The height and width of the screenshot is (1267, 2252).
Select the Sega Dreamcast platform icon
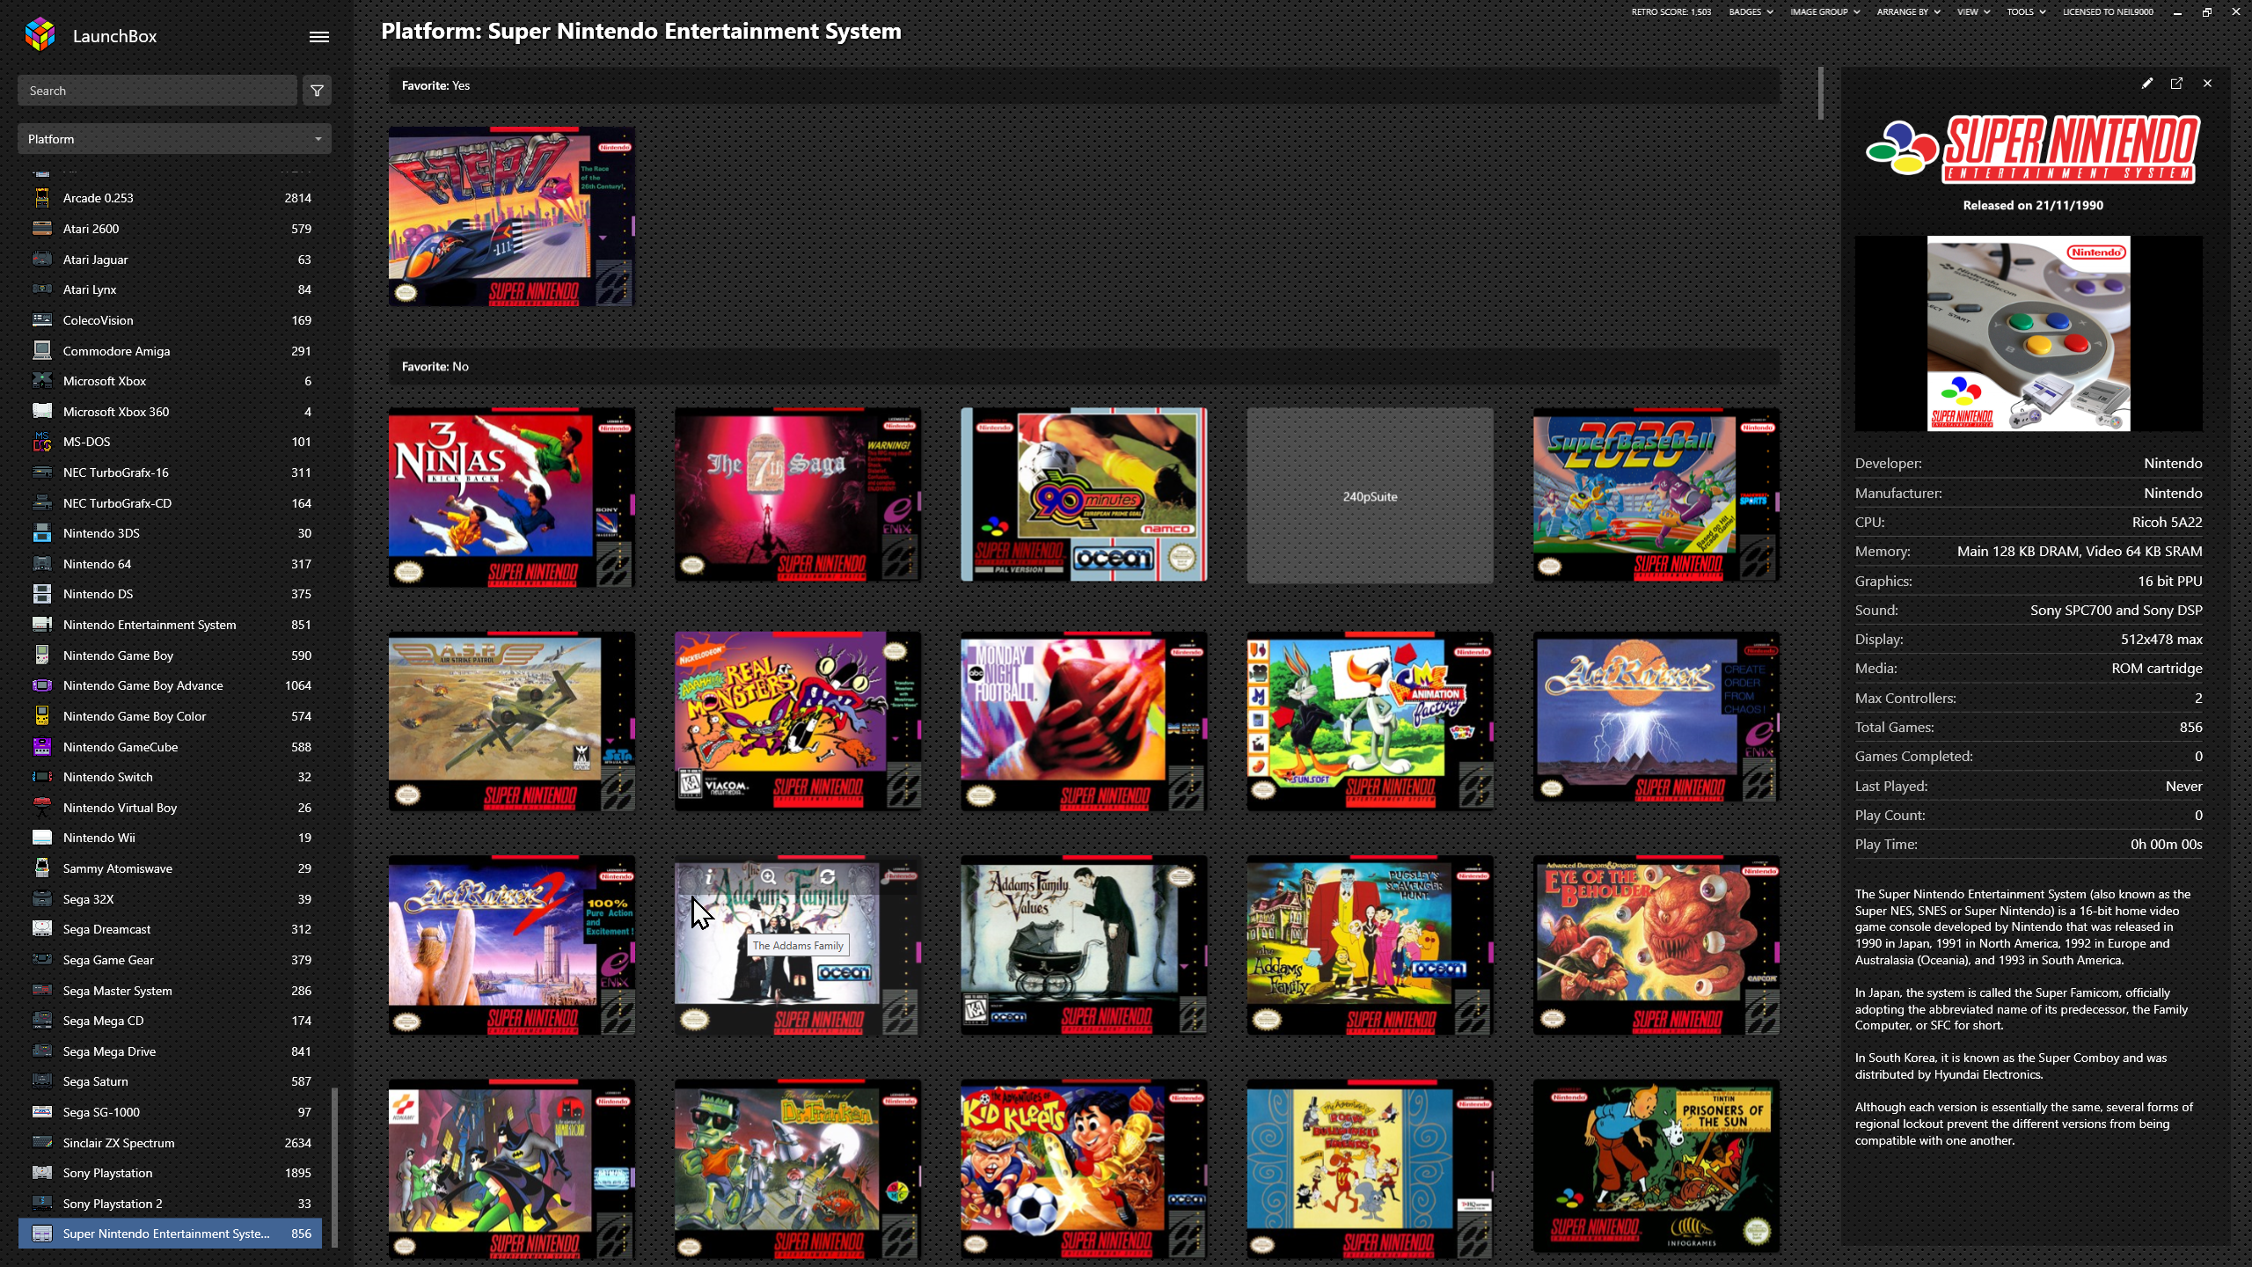(x=41, y=929)
